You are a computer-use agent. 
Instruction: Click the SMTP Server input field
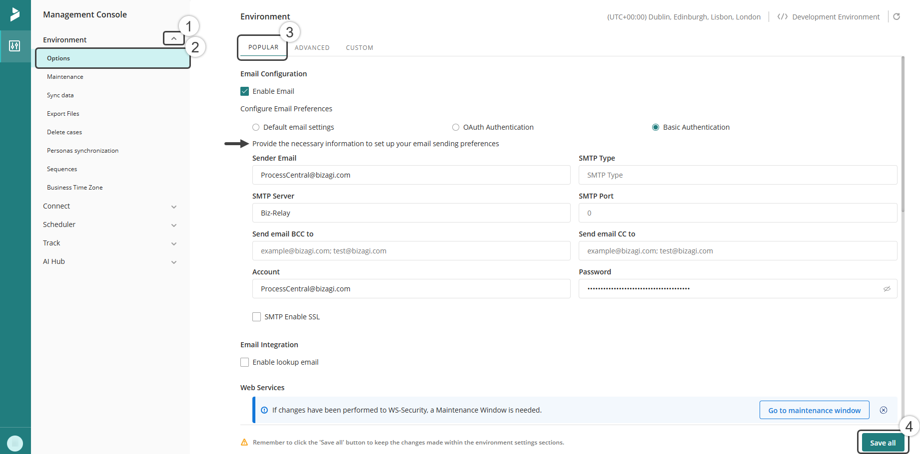click(411, 213)
